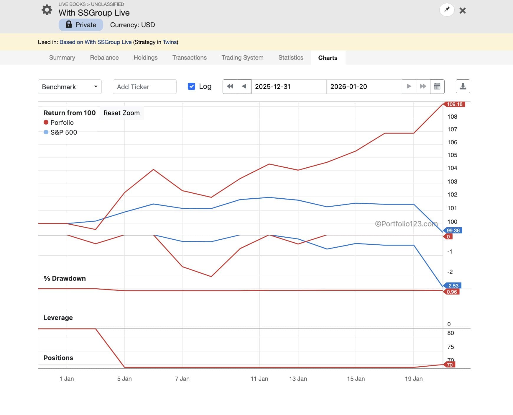Click the pin icon in header
The height and width of the screenshot is (415, 513).
click(447, 10)
